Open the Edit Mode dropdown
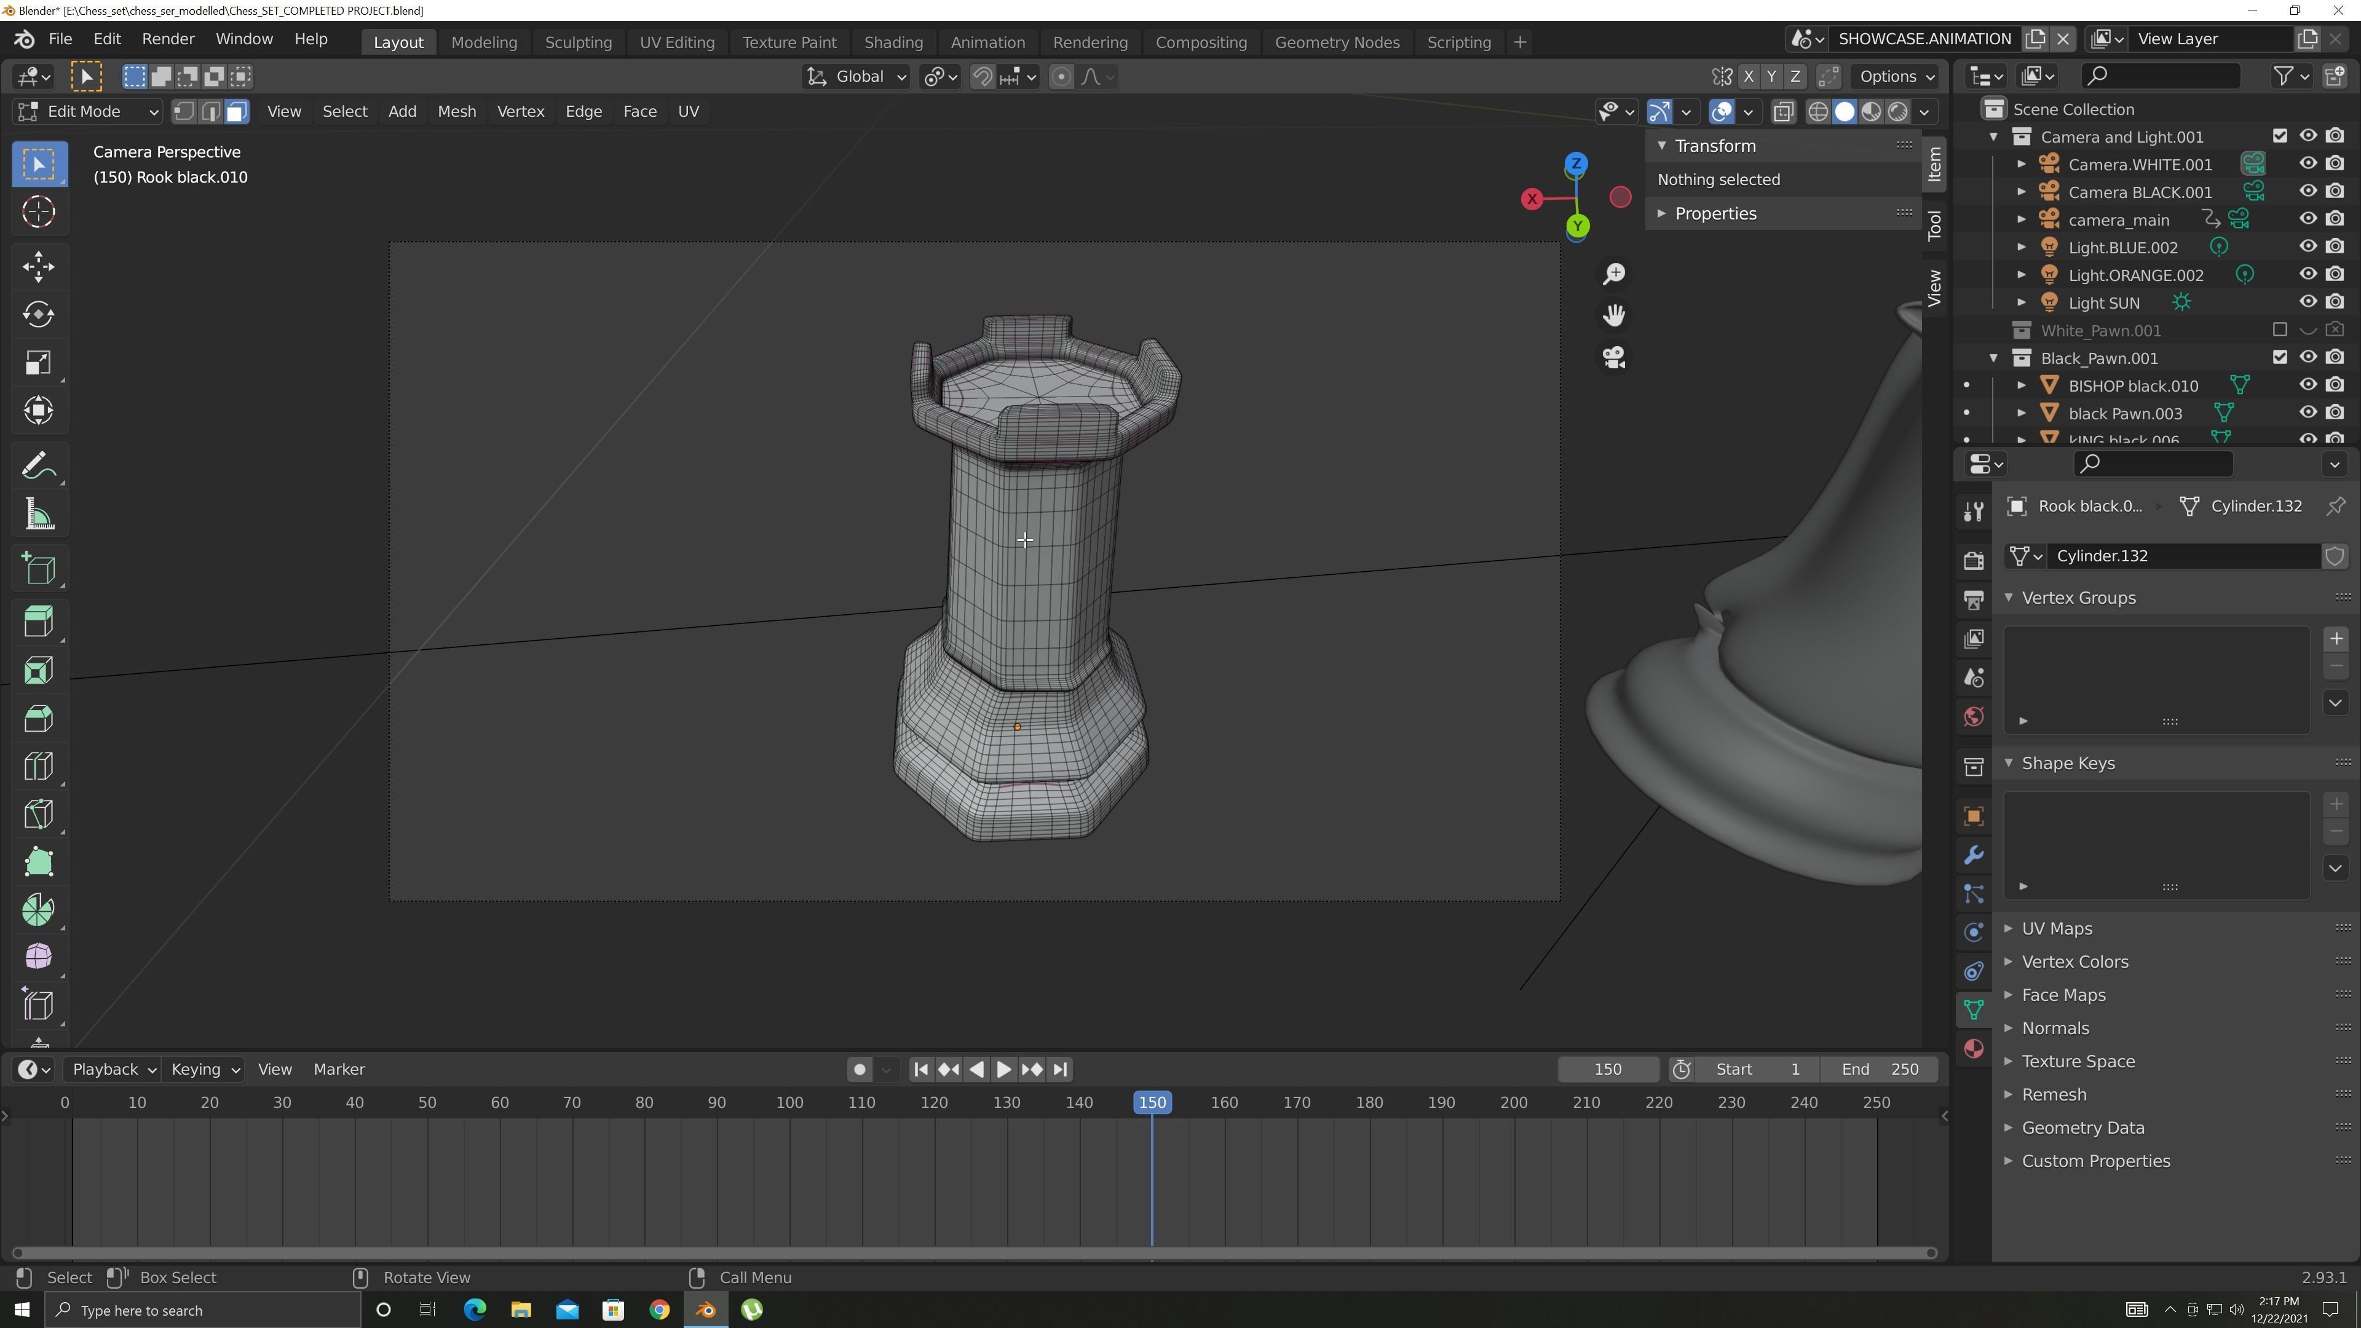This screenshot has height=1328, width=2361. click(x=88, y=112)
